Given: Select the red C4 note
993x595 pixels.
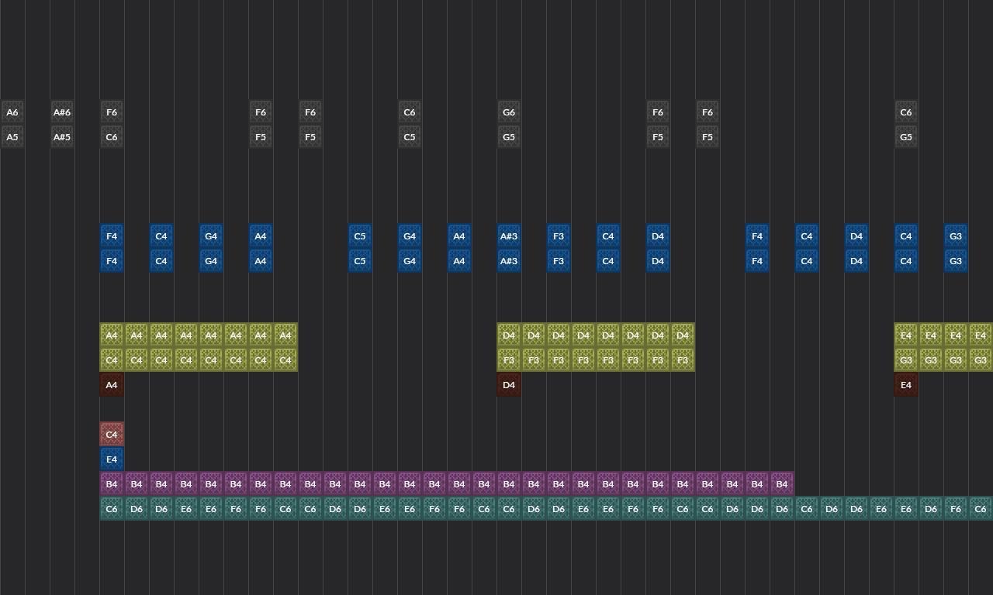Looking at the screenshot, I should (x=112, y=434).
